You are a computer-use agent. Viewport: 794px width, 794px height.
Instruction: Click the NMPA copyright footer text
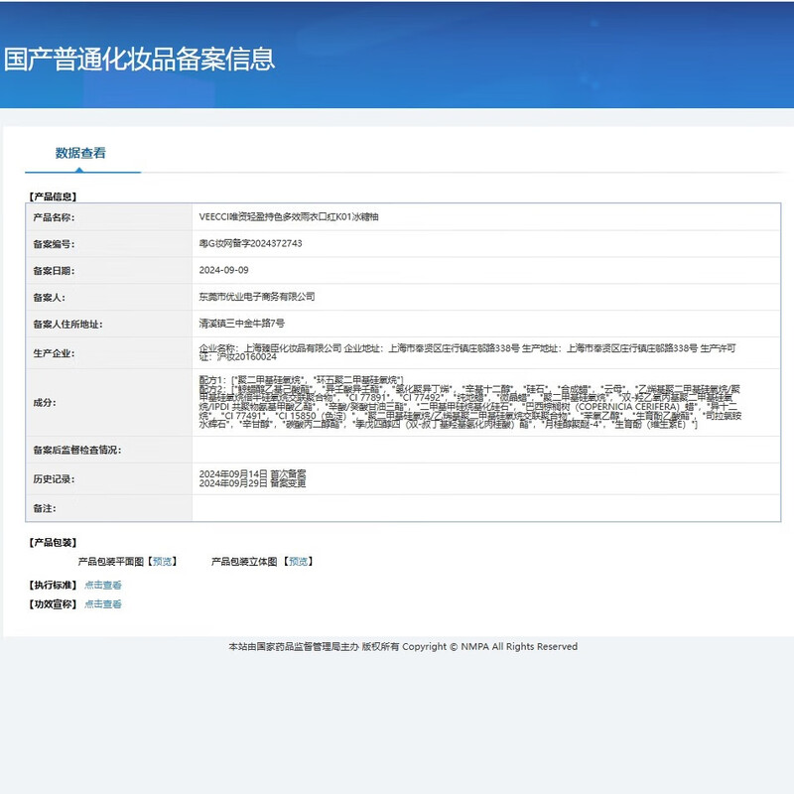402,647
